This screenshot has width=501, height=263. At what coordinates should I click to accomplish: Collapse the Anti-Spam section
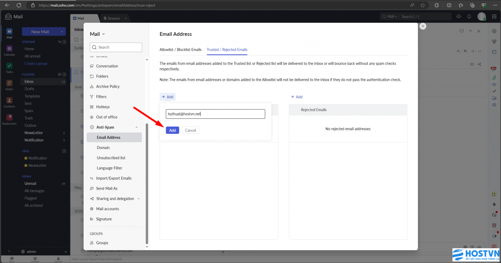click(137, 127)
